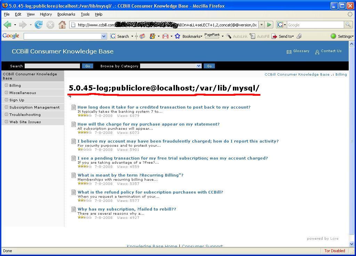Open the Google Toolbar search box dropdown

pos(104,36)
